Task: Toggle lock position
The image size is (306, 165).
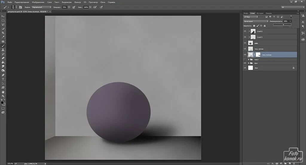Action: point(261,26)
